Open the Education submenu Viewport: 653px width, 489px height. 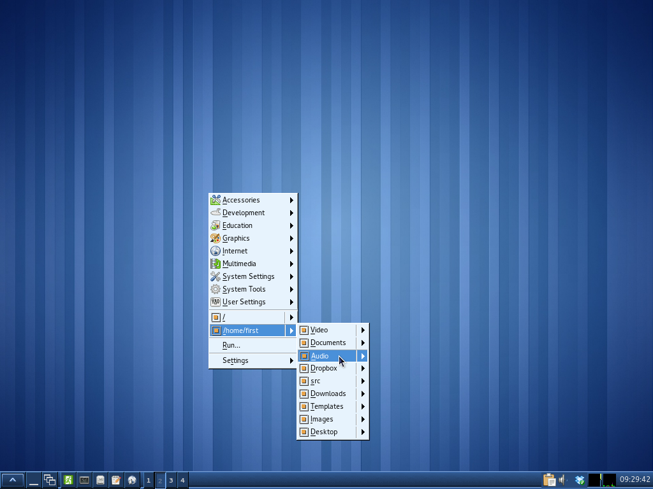pyautogui.click(x=253, y=225)
